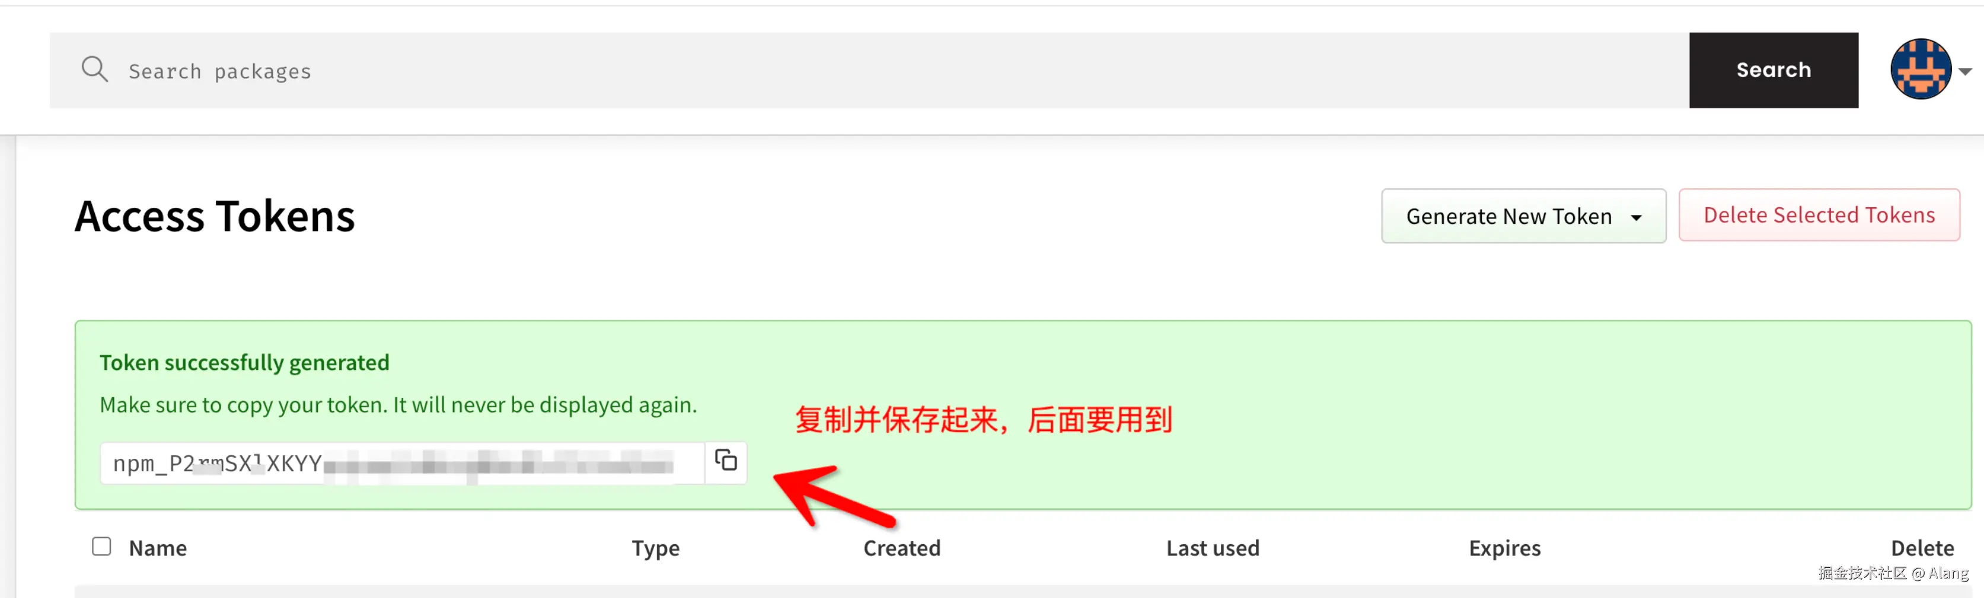The width and height of the screenshot is (1984, 598).
Task: Expand the account menu caret beside avatar
Action: click(1966, 72)
